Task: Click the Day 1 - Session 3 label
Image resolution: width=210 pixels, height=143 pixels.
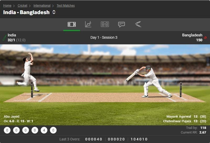Action: tap(104, 37)
